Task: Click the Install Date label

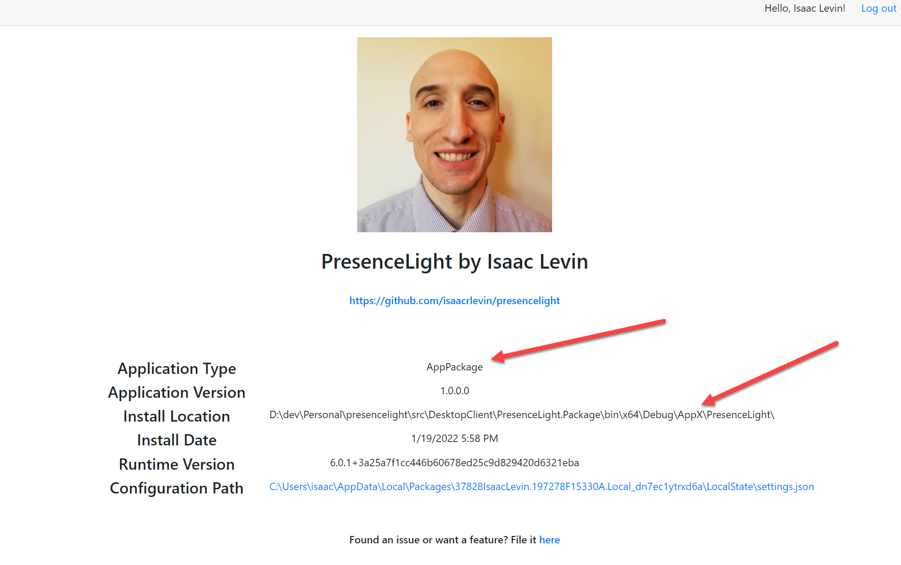Action: click(x=177, y=440)
